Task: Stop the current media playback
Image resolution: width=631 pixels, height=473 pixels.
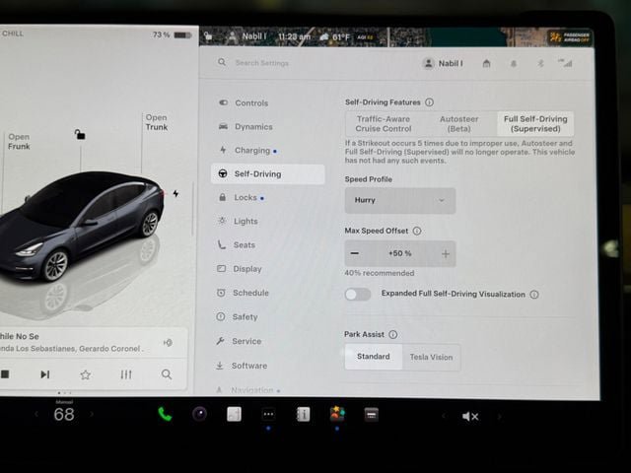Action: click(5, 374)
